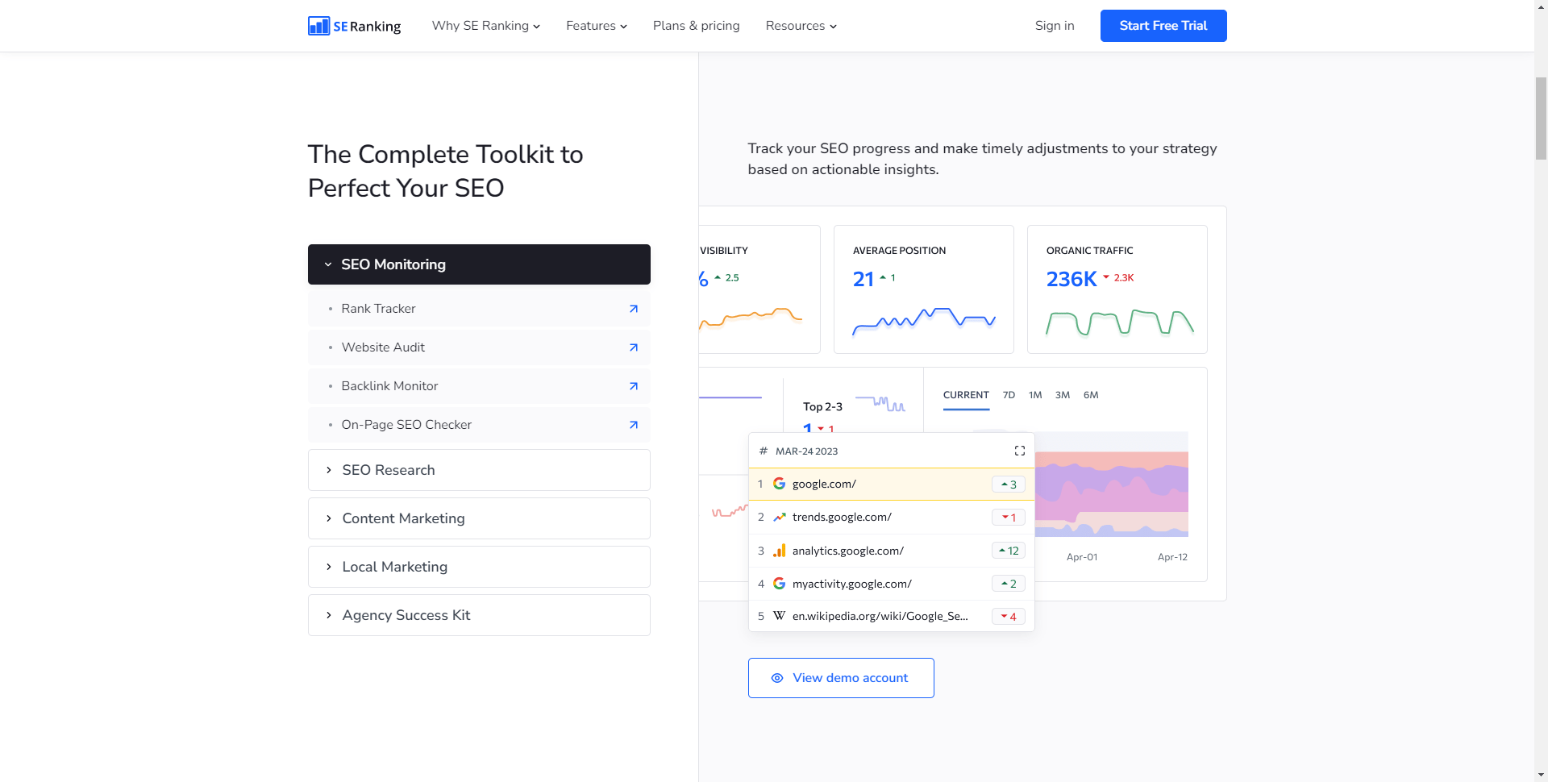Image resolution: width=1548 pixels, height=782 pixels.
Task: Go to Plans & pricing
Action: coord(697,26)
